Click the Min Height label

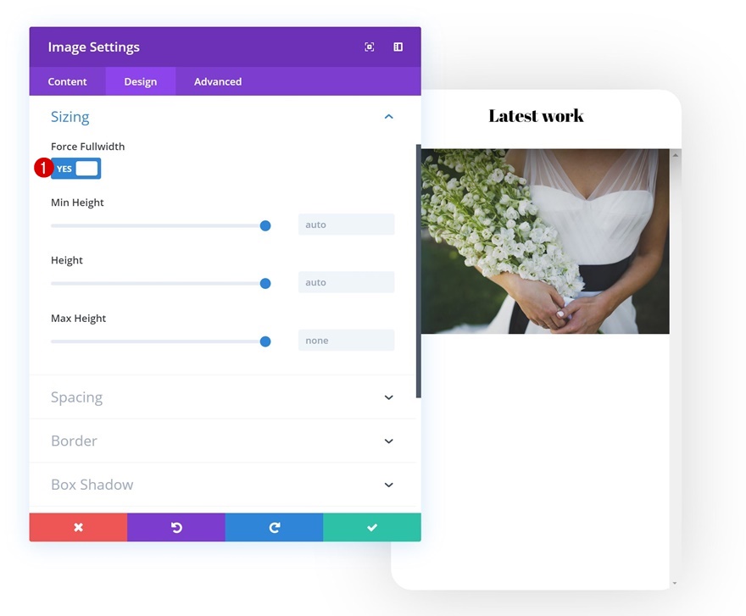point(77,203)
